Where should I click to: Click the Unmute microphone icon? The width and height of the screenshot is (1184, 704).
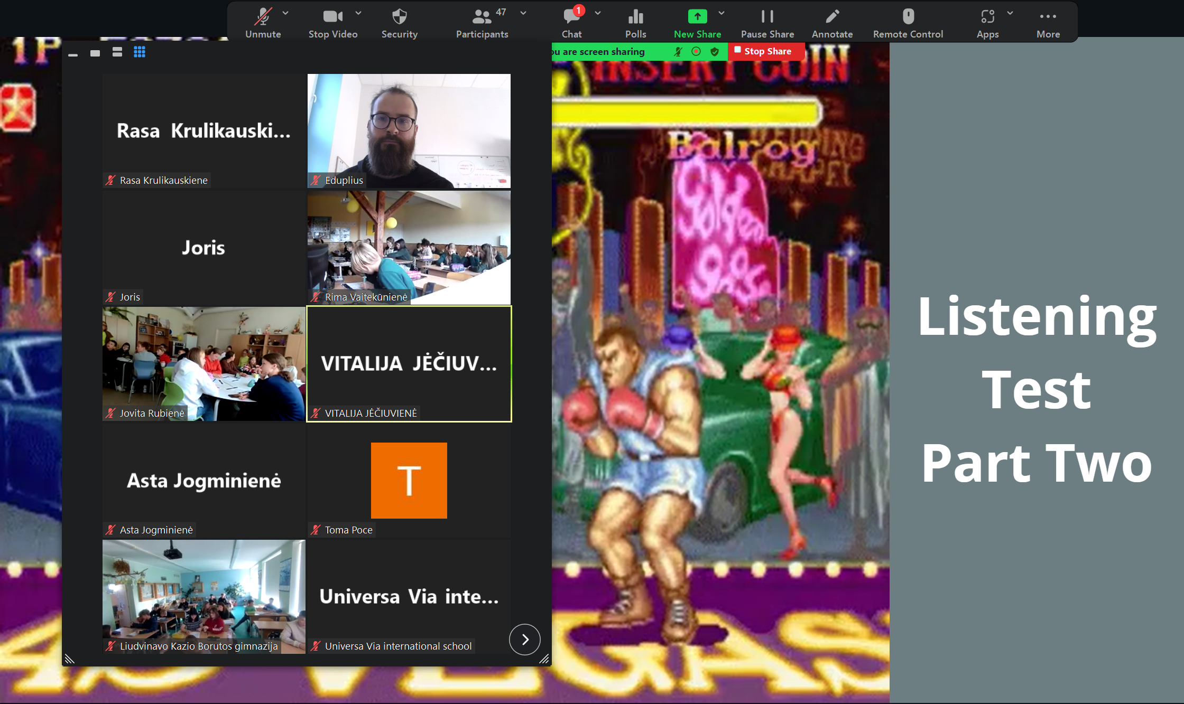(263, 17)
